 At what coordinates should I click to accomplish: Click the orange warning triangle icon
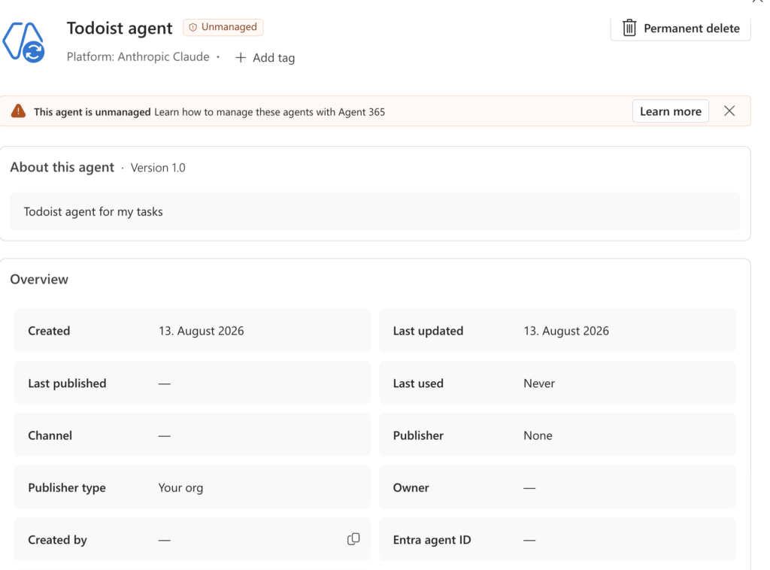(x=18, y=111)
